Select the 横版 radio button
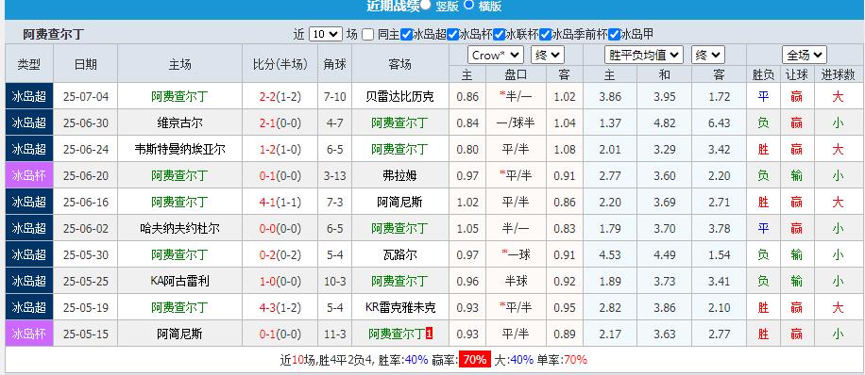The height and width of the screenshot is (375, 865). click(x=469, y=5)
